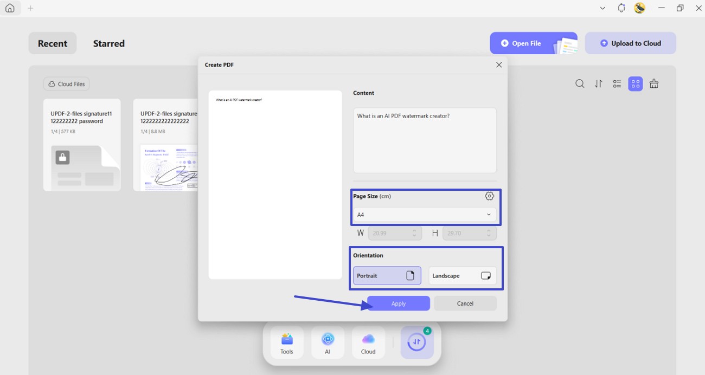Go to the Home tab icon

coord(10,8)
